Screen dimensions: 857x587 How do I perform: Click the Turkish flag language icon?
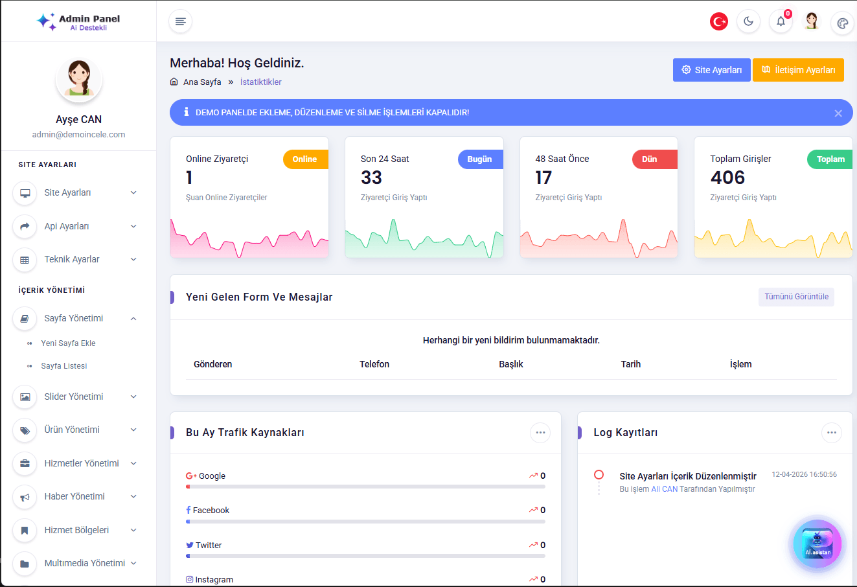click(x=719, y=21)
